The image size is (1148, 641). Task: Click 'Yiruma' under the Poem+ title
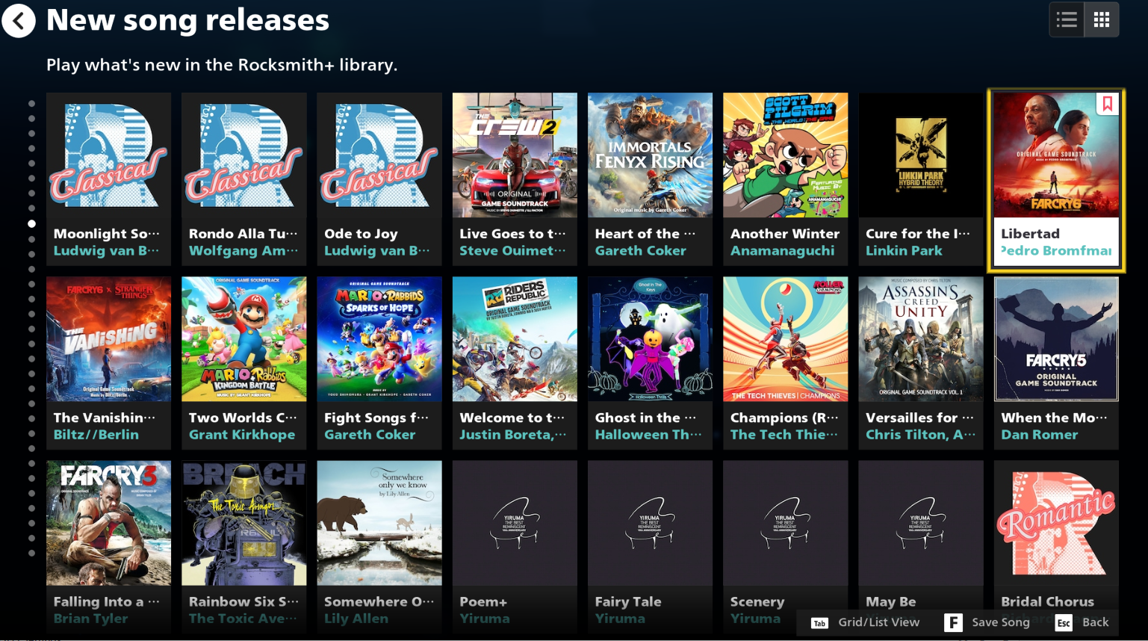click(485, 619)
